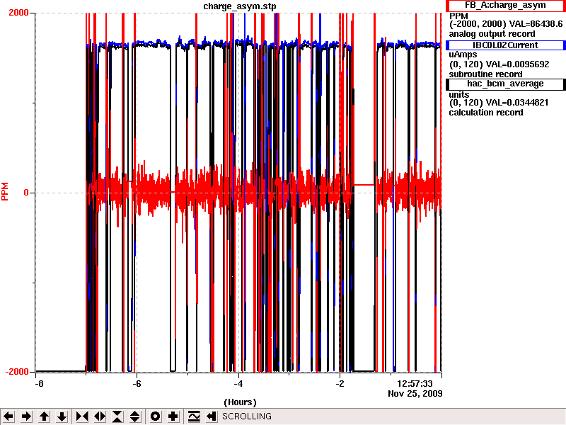The height and width of the screenshot is (425, 566).
Task: Click the 'analog output record' description
Action: pyautogui.click(x=492, y=34)
